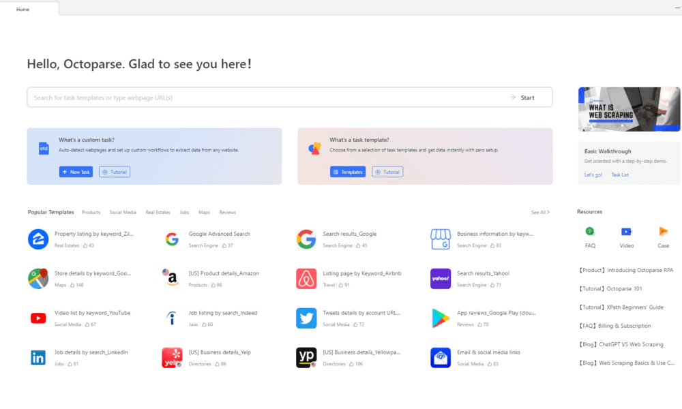Switch to the Social Media templates tab

pyautogui.click(x=123, y=213)
